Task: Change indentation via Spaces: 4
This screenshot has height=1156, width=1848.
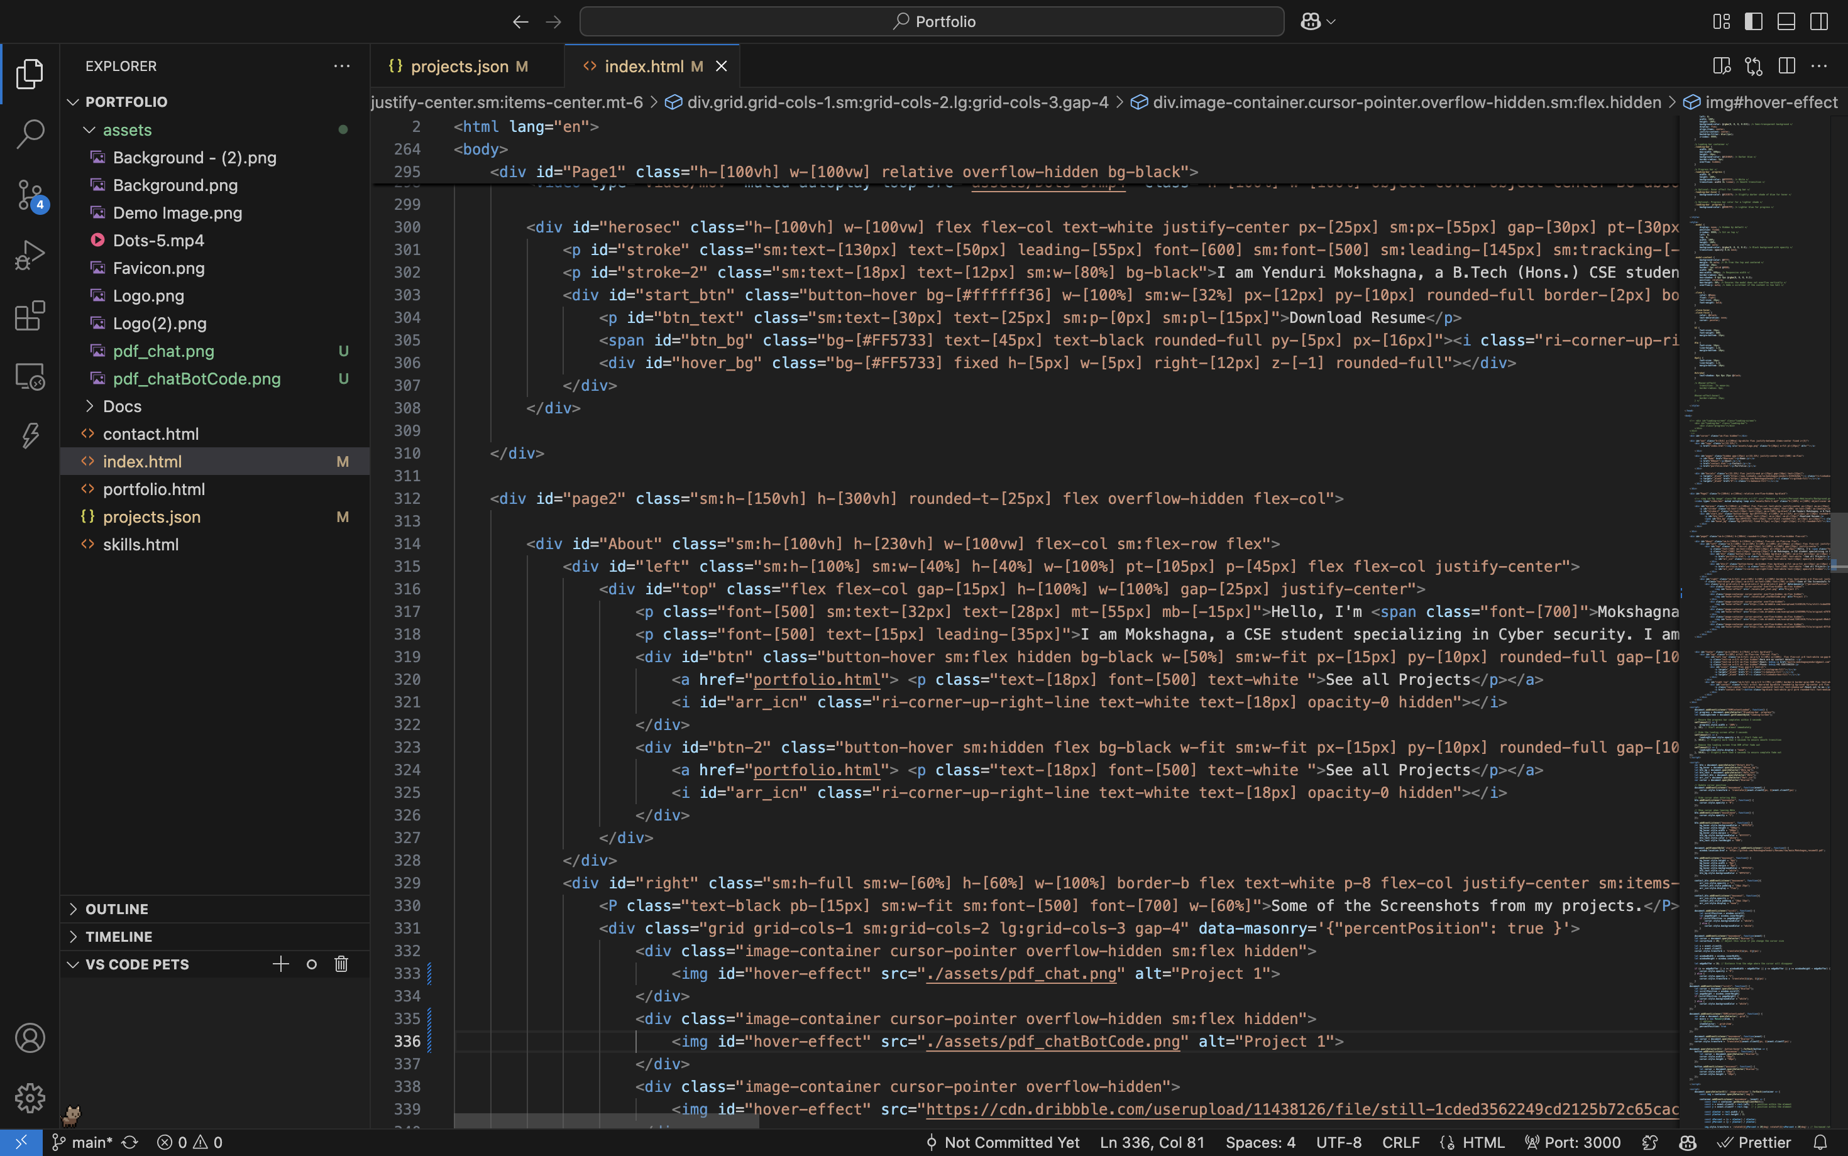Action: [1260, 1142]
